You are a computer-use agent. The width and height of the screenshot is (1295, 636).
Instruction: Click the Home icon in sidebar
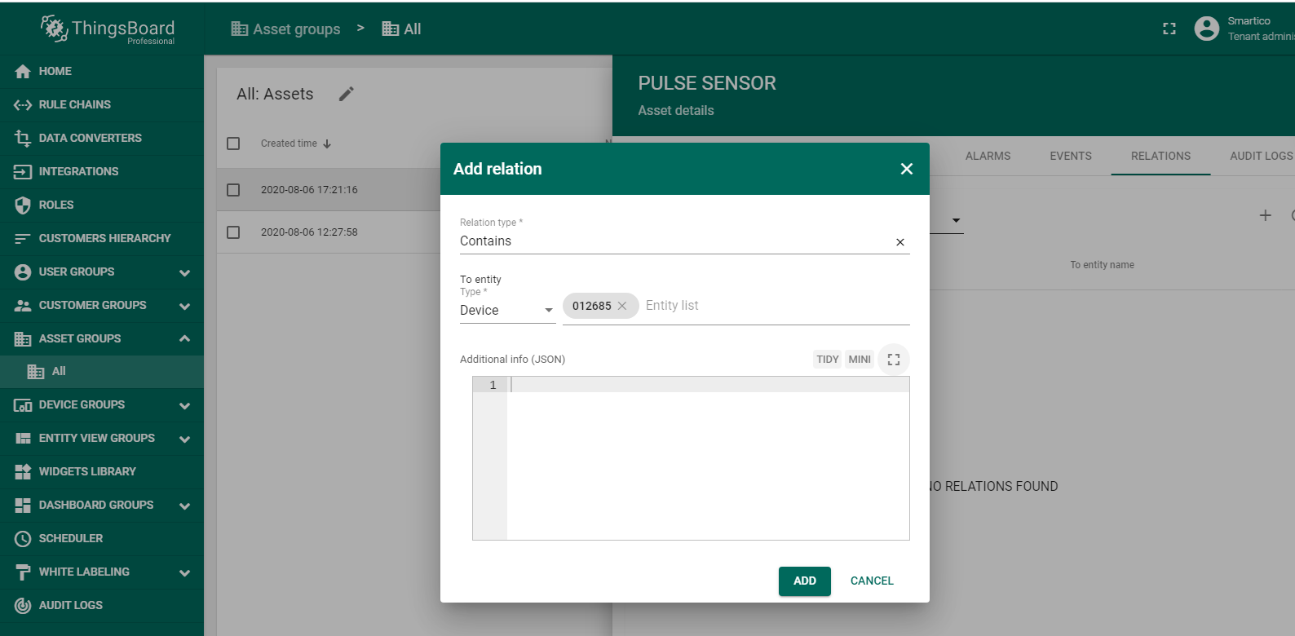pyautogui.click(x=23, y=72)
